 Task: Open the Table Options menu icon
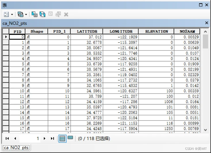pos(6,14)
